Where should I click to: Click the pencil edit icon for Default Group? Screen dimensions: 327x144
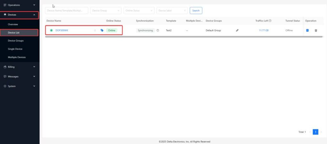coord(237,31)
